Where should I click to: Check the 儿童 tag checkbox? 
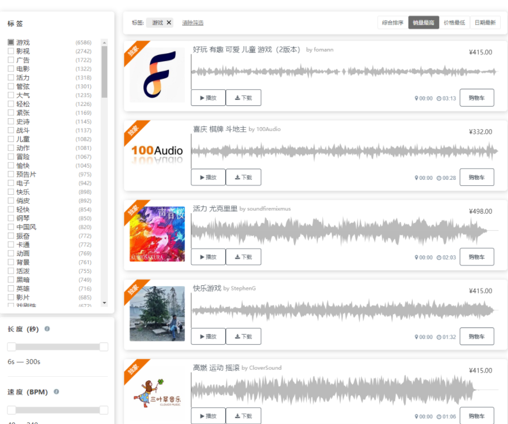click(x=11, y=139)
